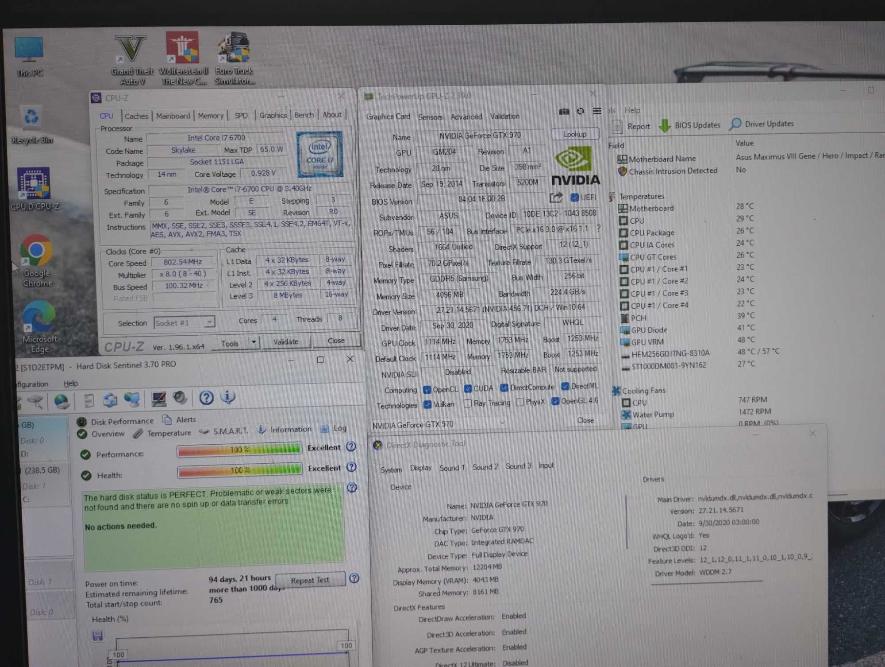Switch to Caches tab in CPU-Z
This screenshot has height=667, width=885.
click(x=136, y=116)
